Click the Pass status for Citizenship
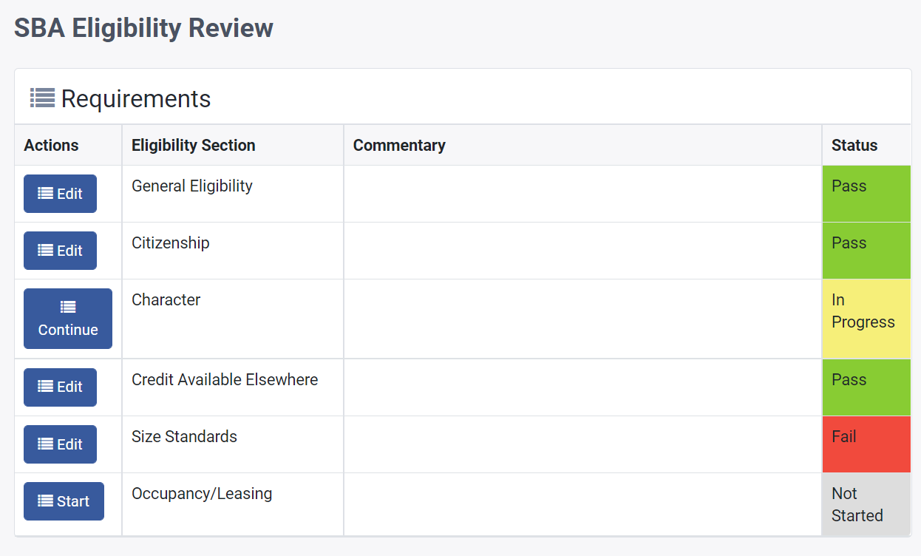The height and width of the screenshot is (556, 921). [866, 251]
